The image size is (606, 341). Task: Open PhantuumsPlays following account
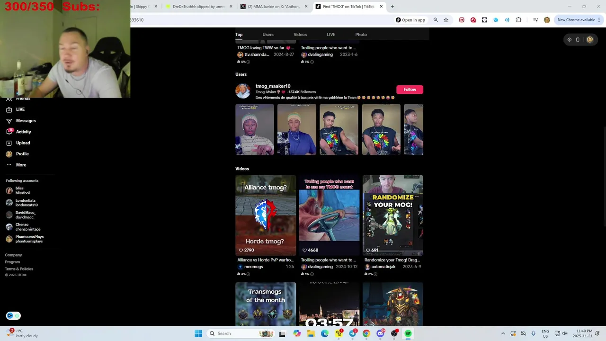pos(25,239)
